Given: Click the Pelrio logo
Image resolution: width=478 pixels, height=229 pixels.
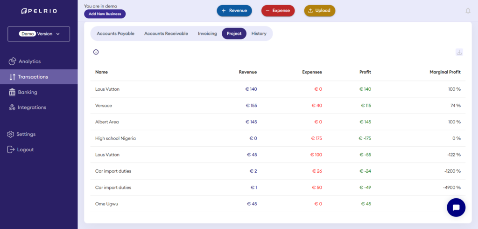Looking at the screenshot, I should click(38, 11).
